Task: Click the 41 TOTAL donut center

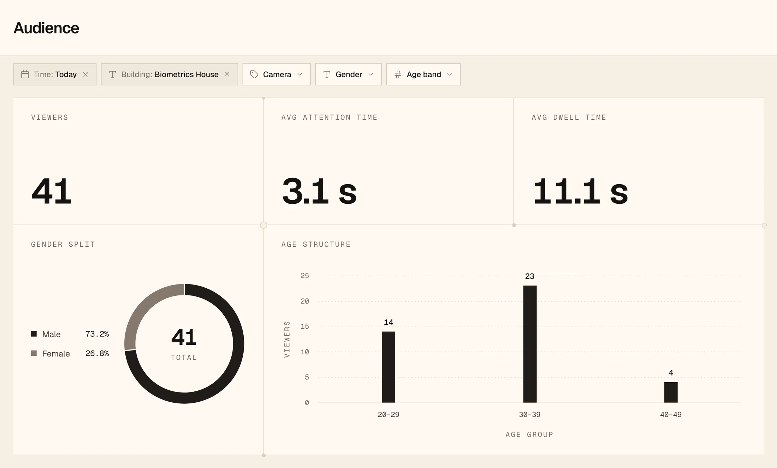Action: tap(184, 343)
